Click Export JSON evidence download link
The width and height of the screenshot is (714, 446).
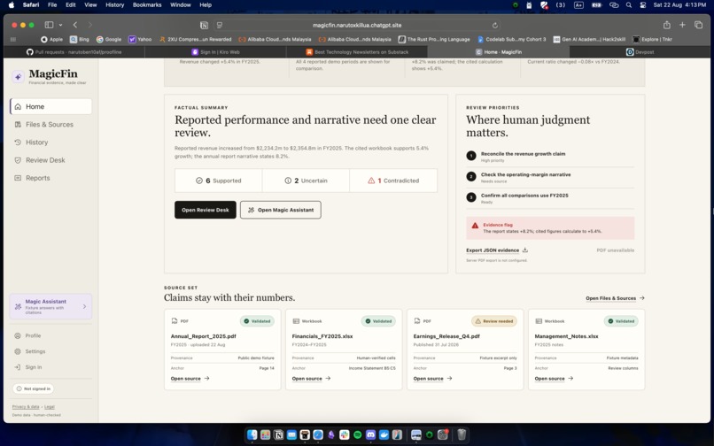click(x=497, y=250)
